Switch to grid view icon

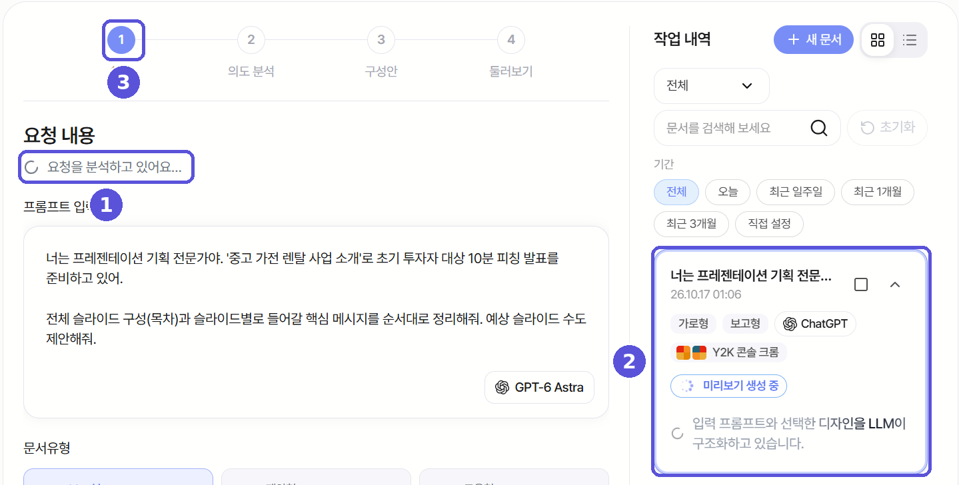[x=878, y=40]
